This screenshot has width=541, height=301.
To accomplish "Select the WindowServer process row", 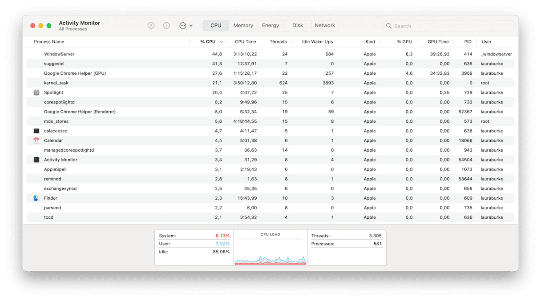I will pyautogui.click(x=59, y=54).
